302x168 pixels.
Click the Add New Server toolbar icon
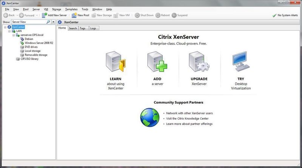[x=45, y=15]
